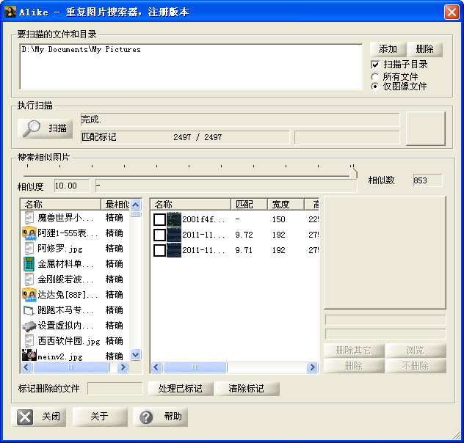Sort results by 匹配 column header
Viewport: 464px width, 443px height.
coord(248,205)
